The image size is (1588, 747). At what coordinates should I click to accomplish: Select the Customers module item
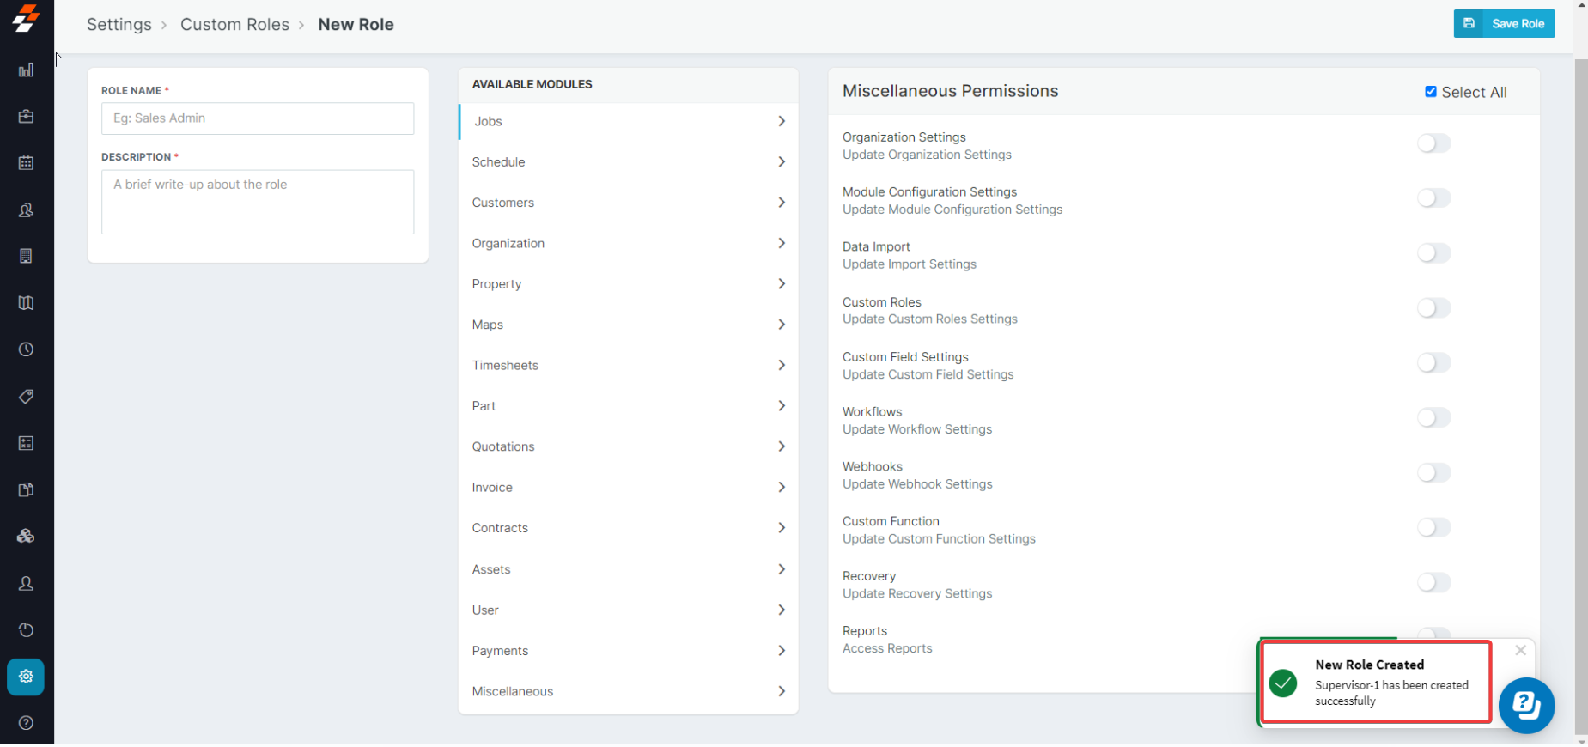tap(503, 203)
